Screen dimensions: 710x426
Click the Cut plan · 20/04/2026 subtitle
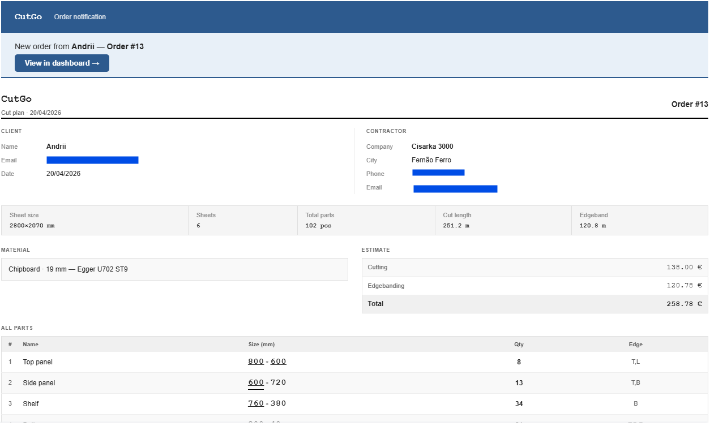pos(31,113)
